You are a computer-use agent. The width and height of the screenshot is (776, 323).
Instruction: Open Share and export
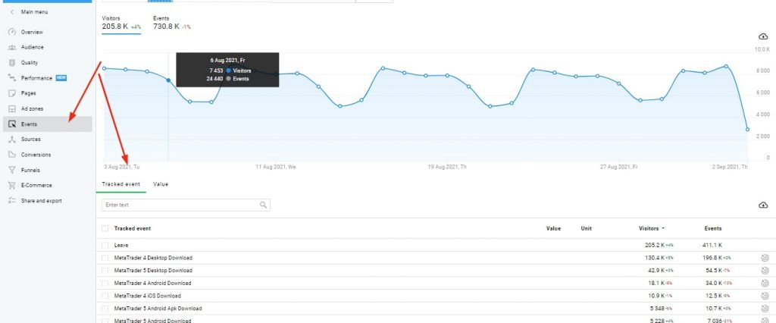click(x=41, y=201)
